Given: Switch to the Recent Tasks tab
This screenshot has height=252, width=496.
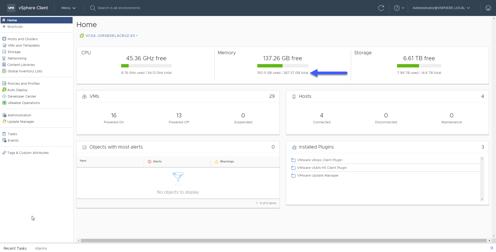Looking at the screenshot, I should (15, 248).
